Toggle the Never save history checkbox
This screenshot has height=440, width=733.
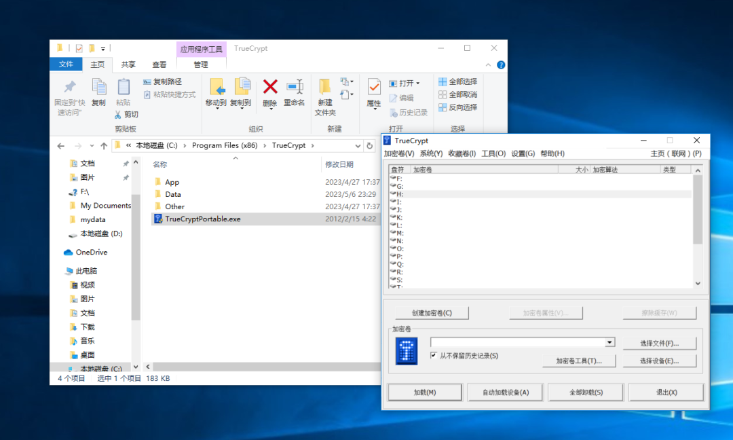pyautogui.click(x=433, y=355)
